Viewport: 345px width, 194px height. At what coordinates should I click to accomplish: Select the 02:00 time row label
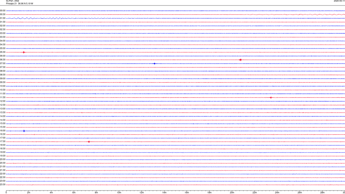click(x=3, y=26)
